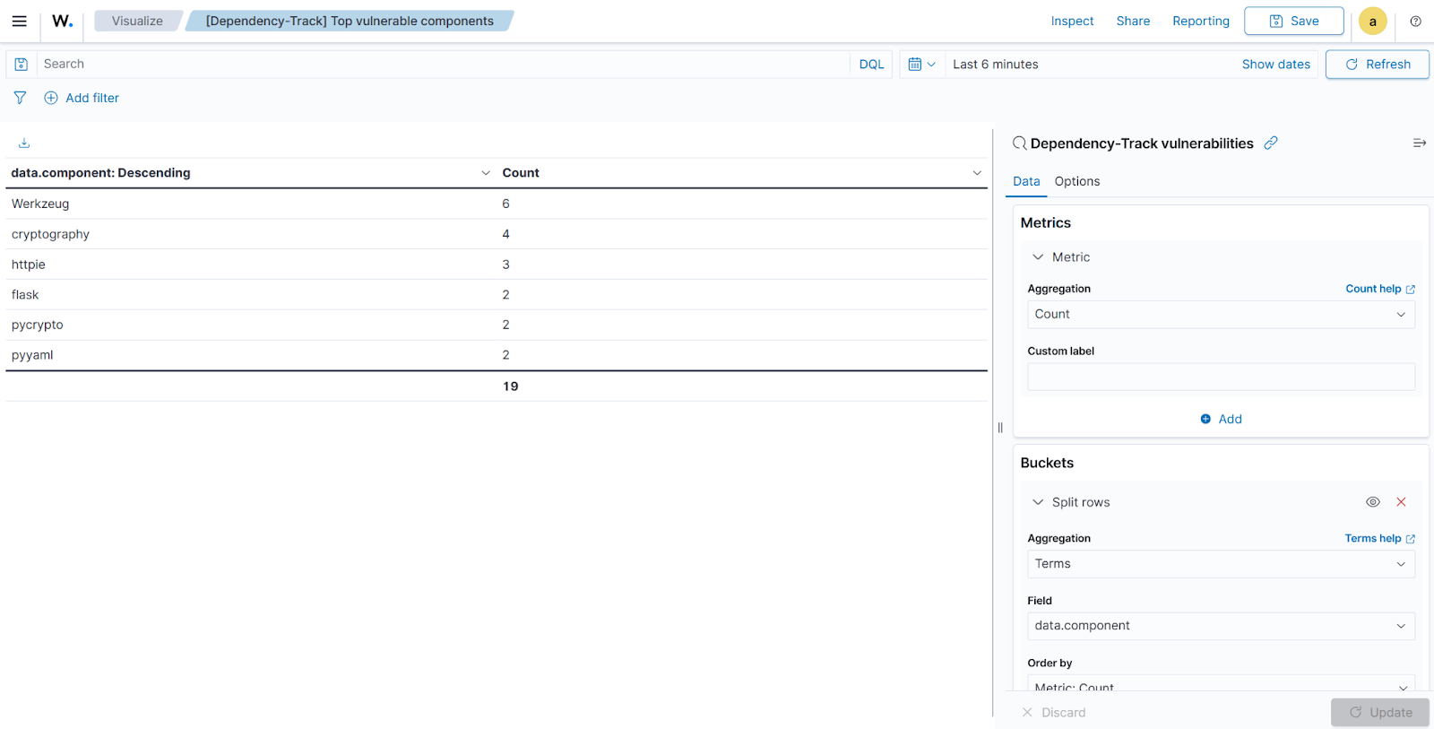
Task: Go to Visualize breadcrumb
Action: tap(137, 21)
